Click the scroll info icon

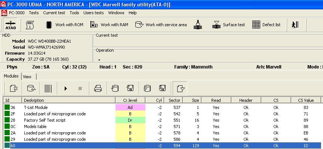(x=30, y=25)
